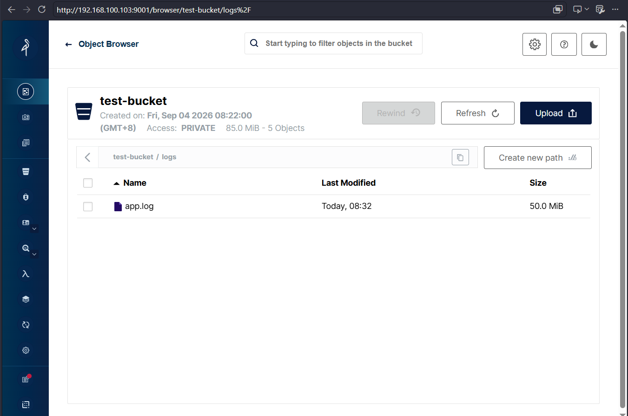Image resolution: width=628 pixels, height=416 pixels.
Task: Open Object Browser in the sidebar
Action: pos(26,91)
